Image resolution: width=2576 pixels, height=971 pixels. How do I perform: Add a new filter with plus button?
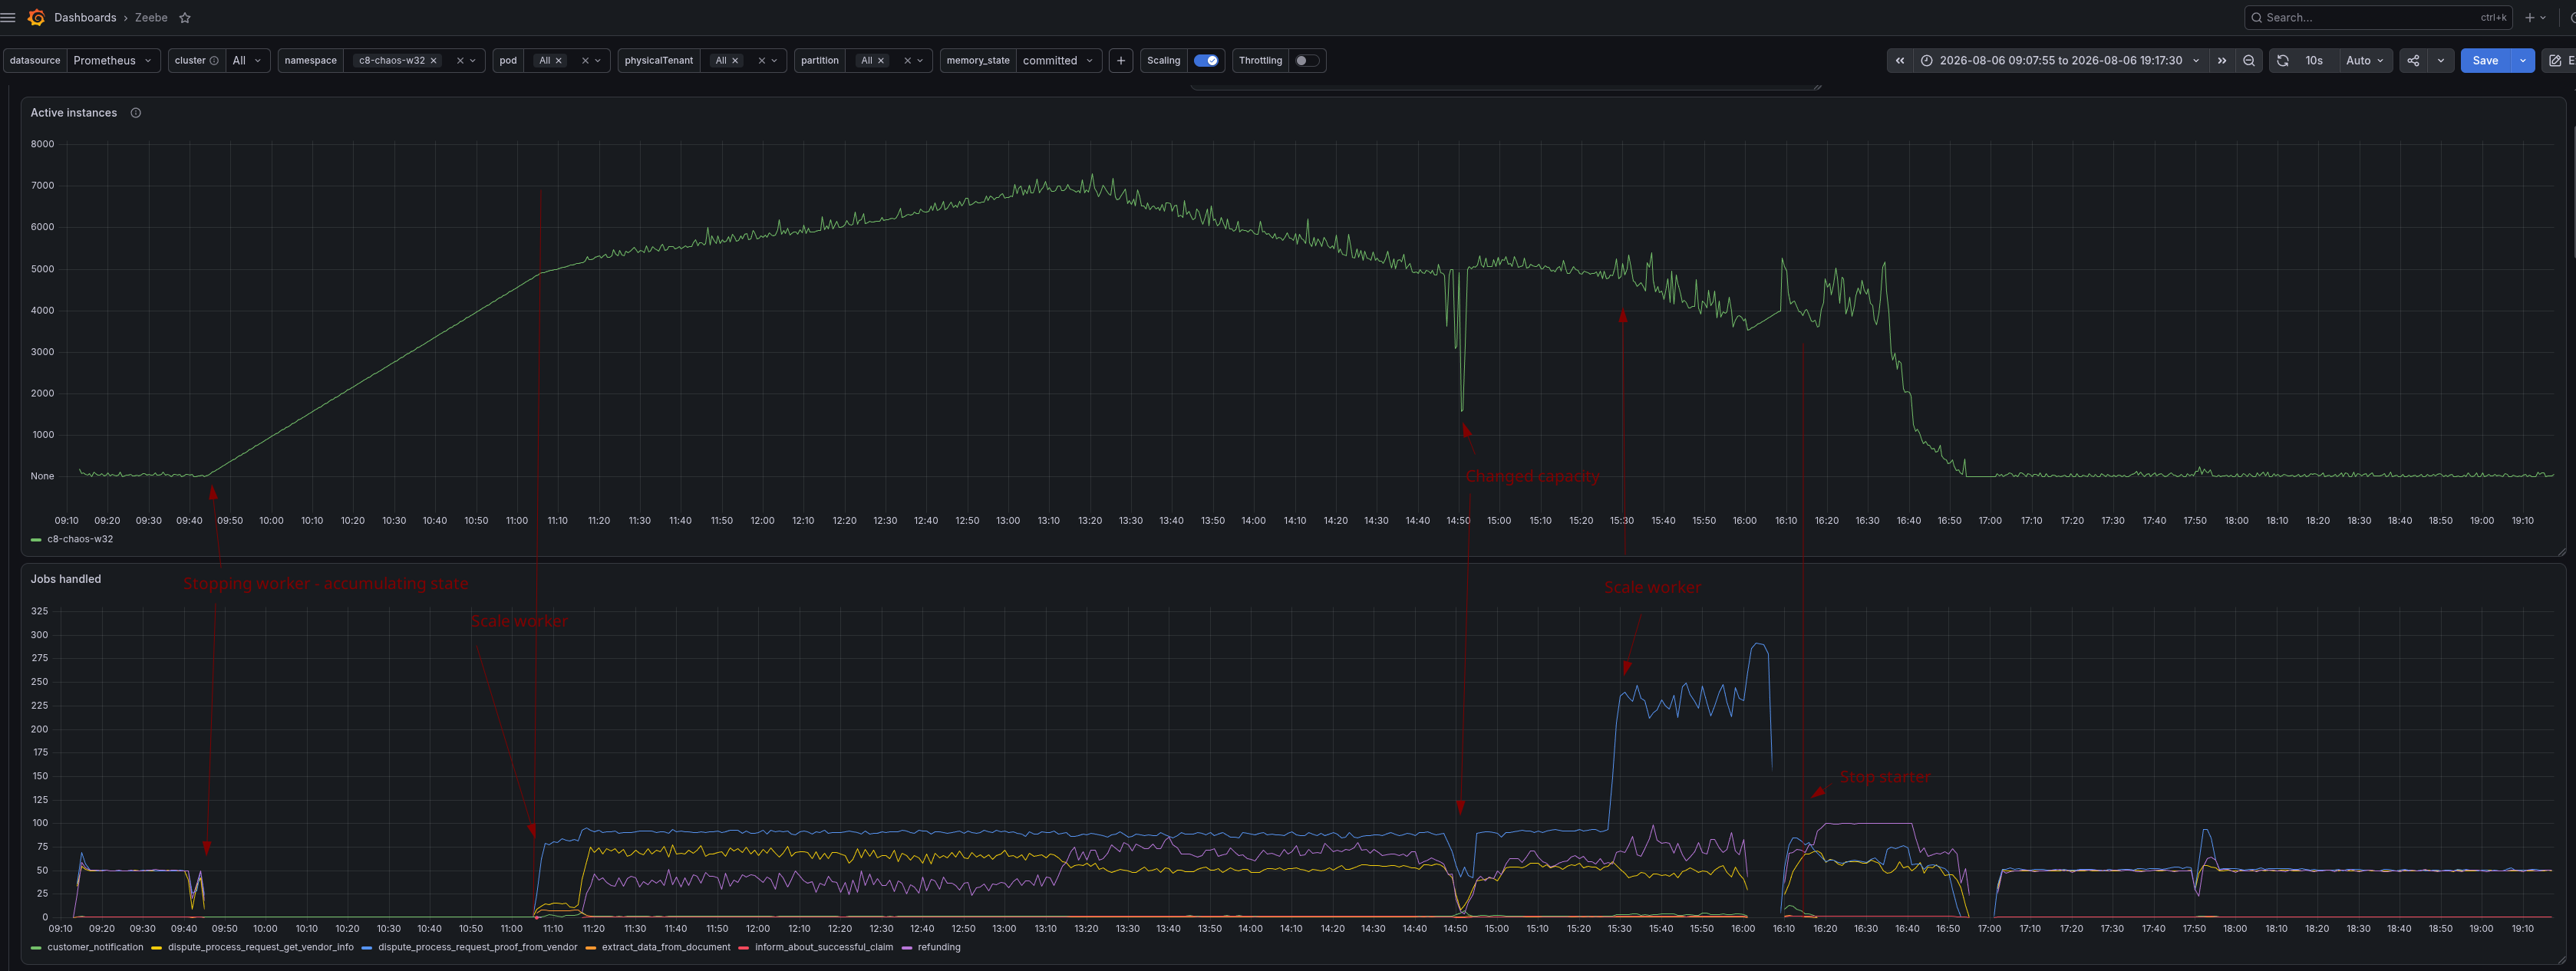1121,61
